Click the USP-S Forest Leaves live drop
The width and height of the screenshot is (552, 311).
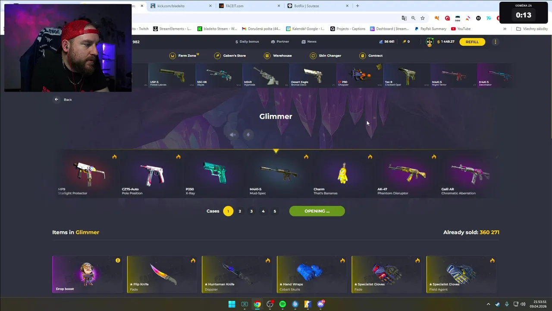coord(172,75)
